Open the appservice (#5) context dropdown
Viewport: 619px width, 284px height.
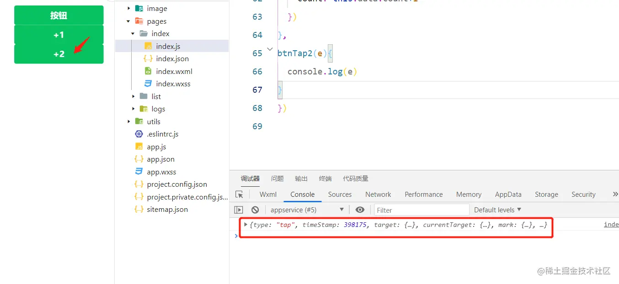307,210
